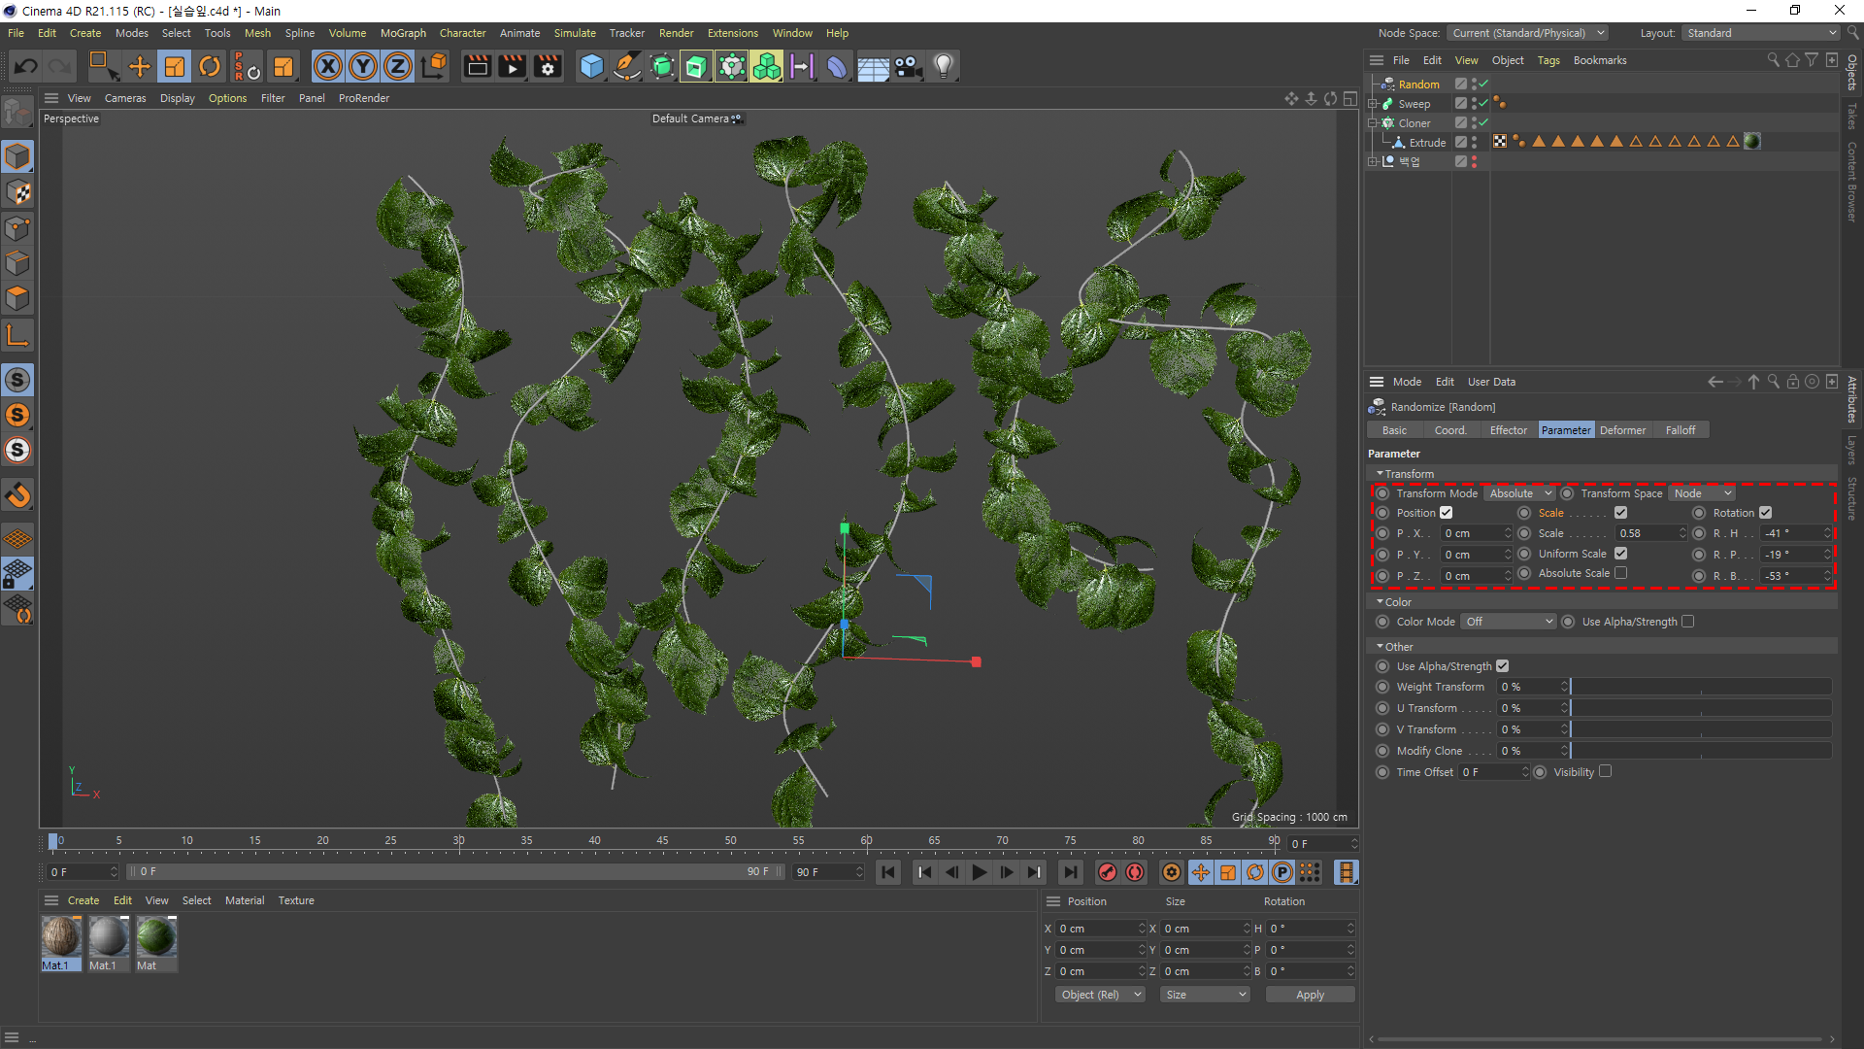Add a Cube primitive object

coord(591,66)
